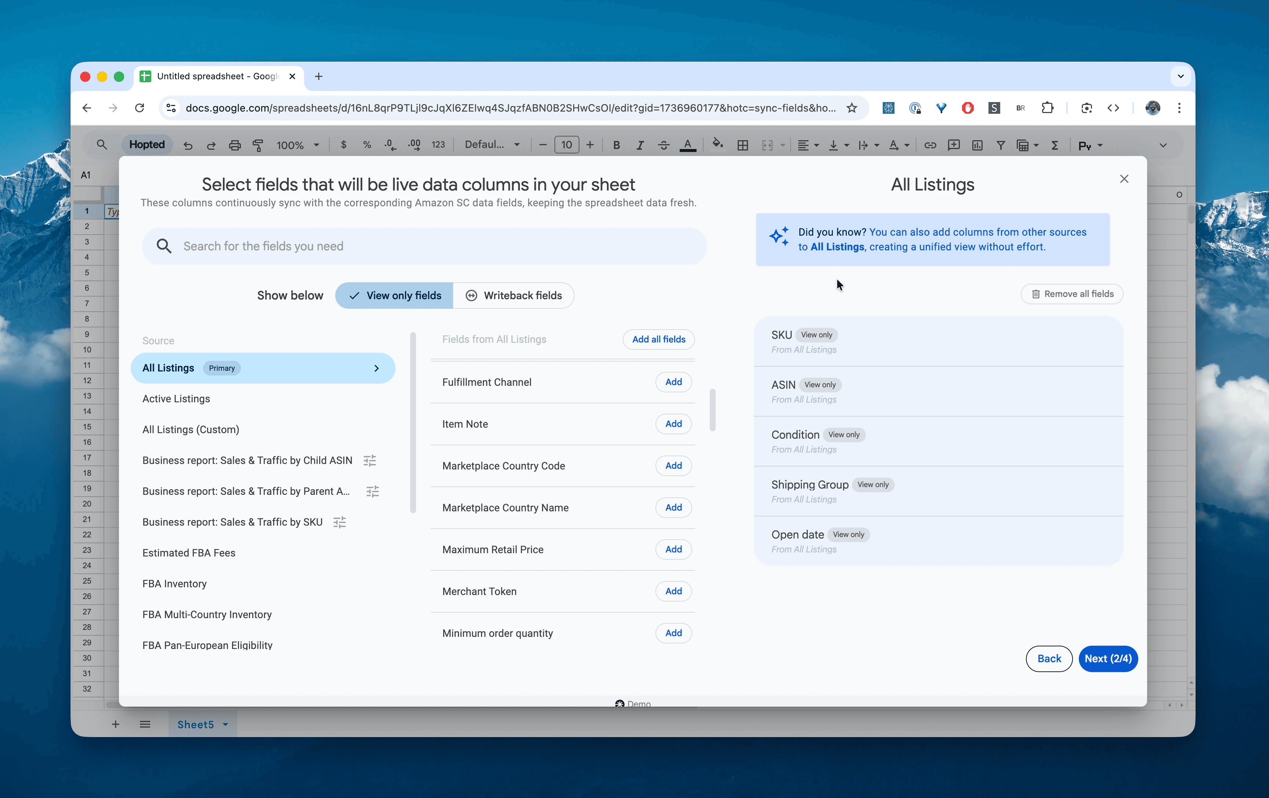Screen dimensions: 1269x798
Task: Click Remove all fields button
Action: tap(1072, 294)
